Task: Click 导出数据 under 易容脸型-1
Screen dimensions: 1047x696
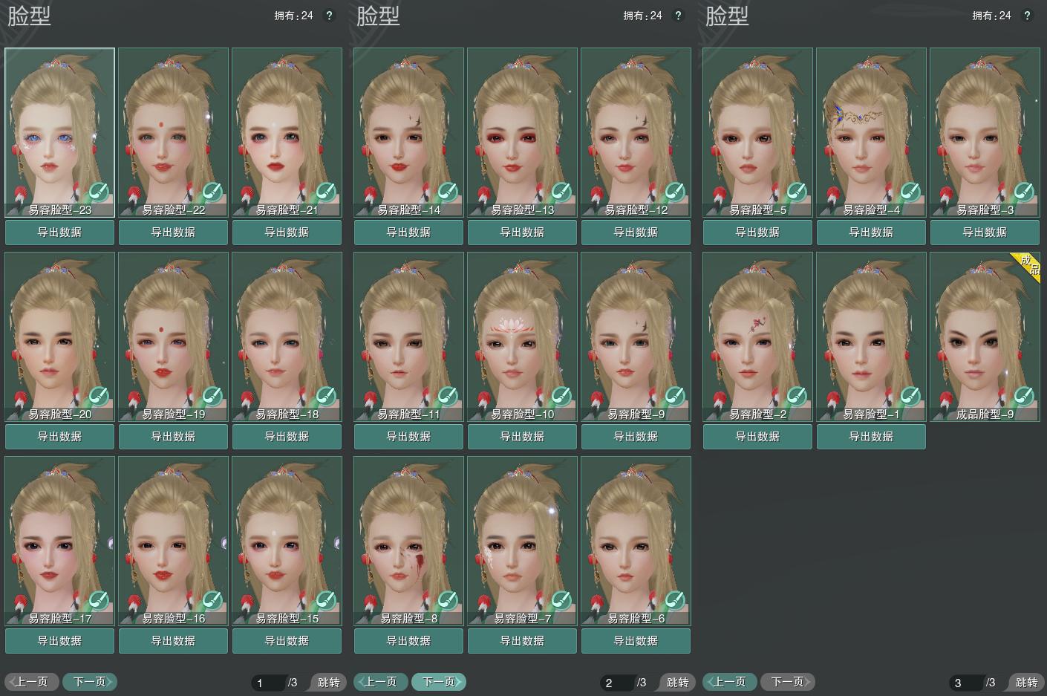Action: coord(871,437)
